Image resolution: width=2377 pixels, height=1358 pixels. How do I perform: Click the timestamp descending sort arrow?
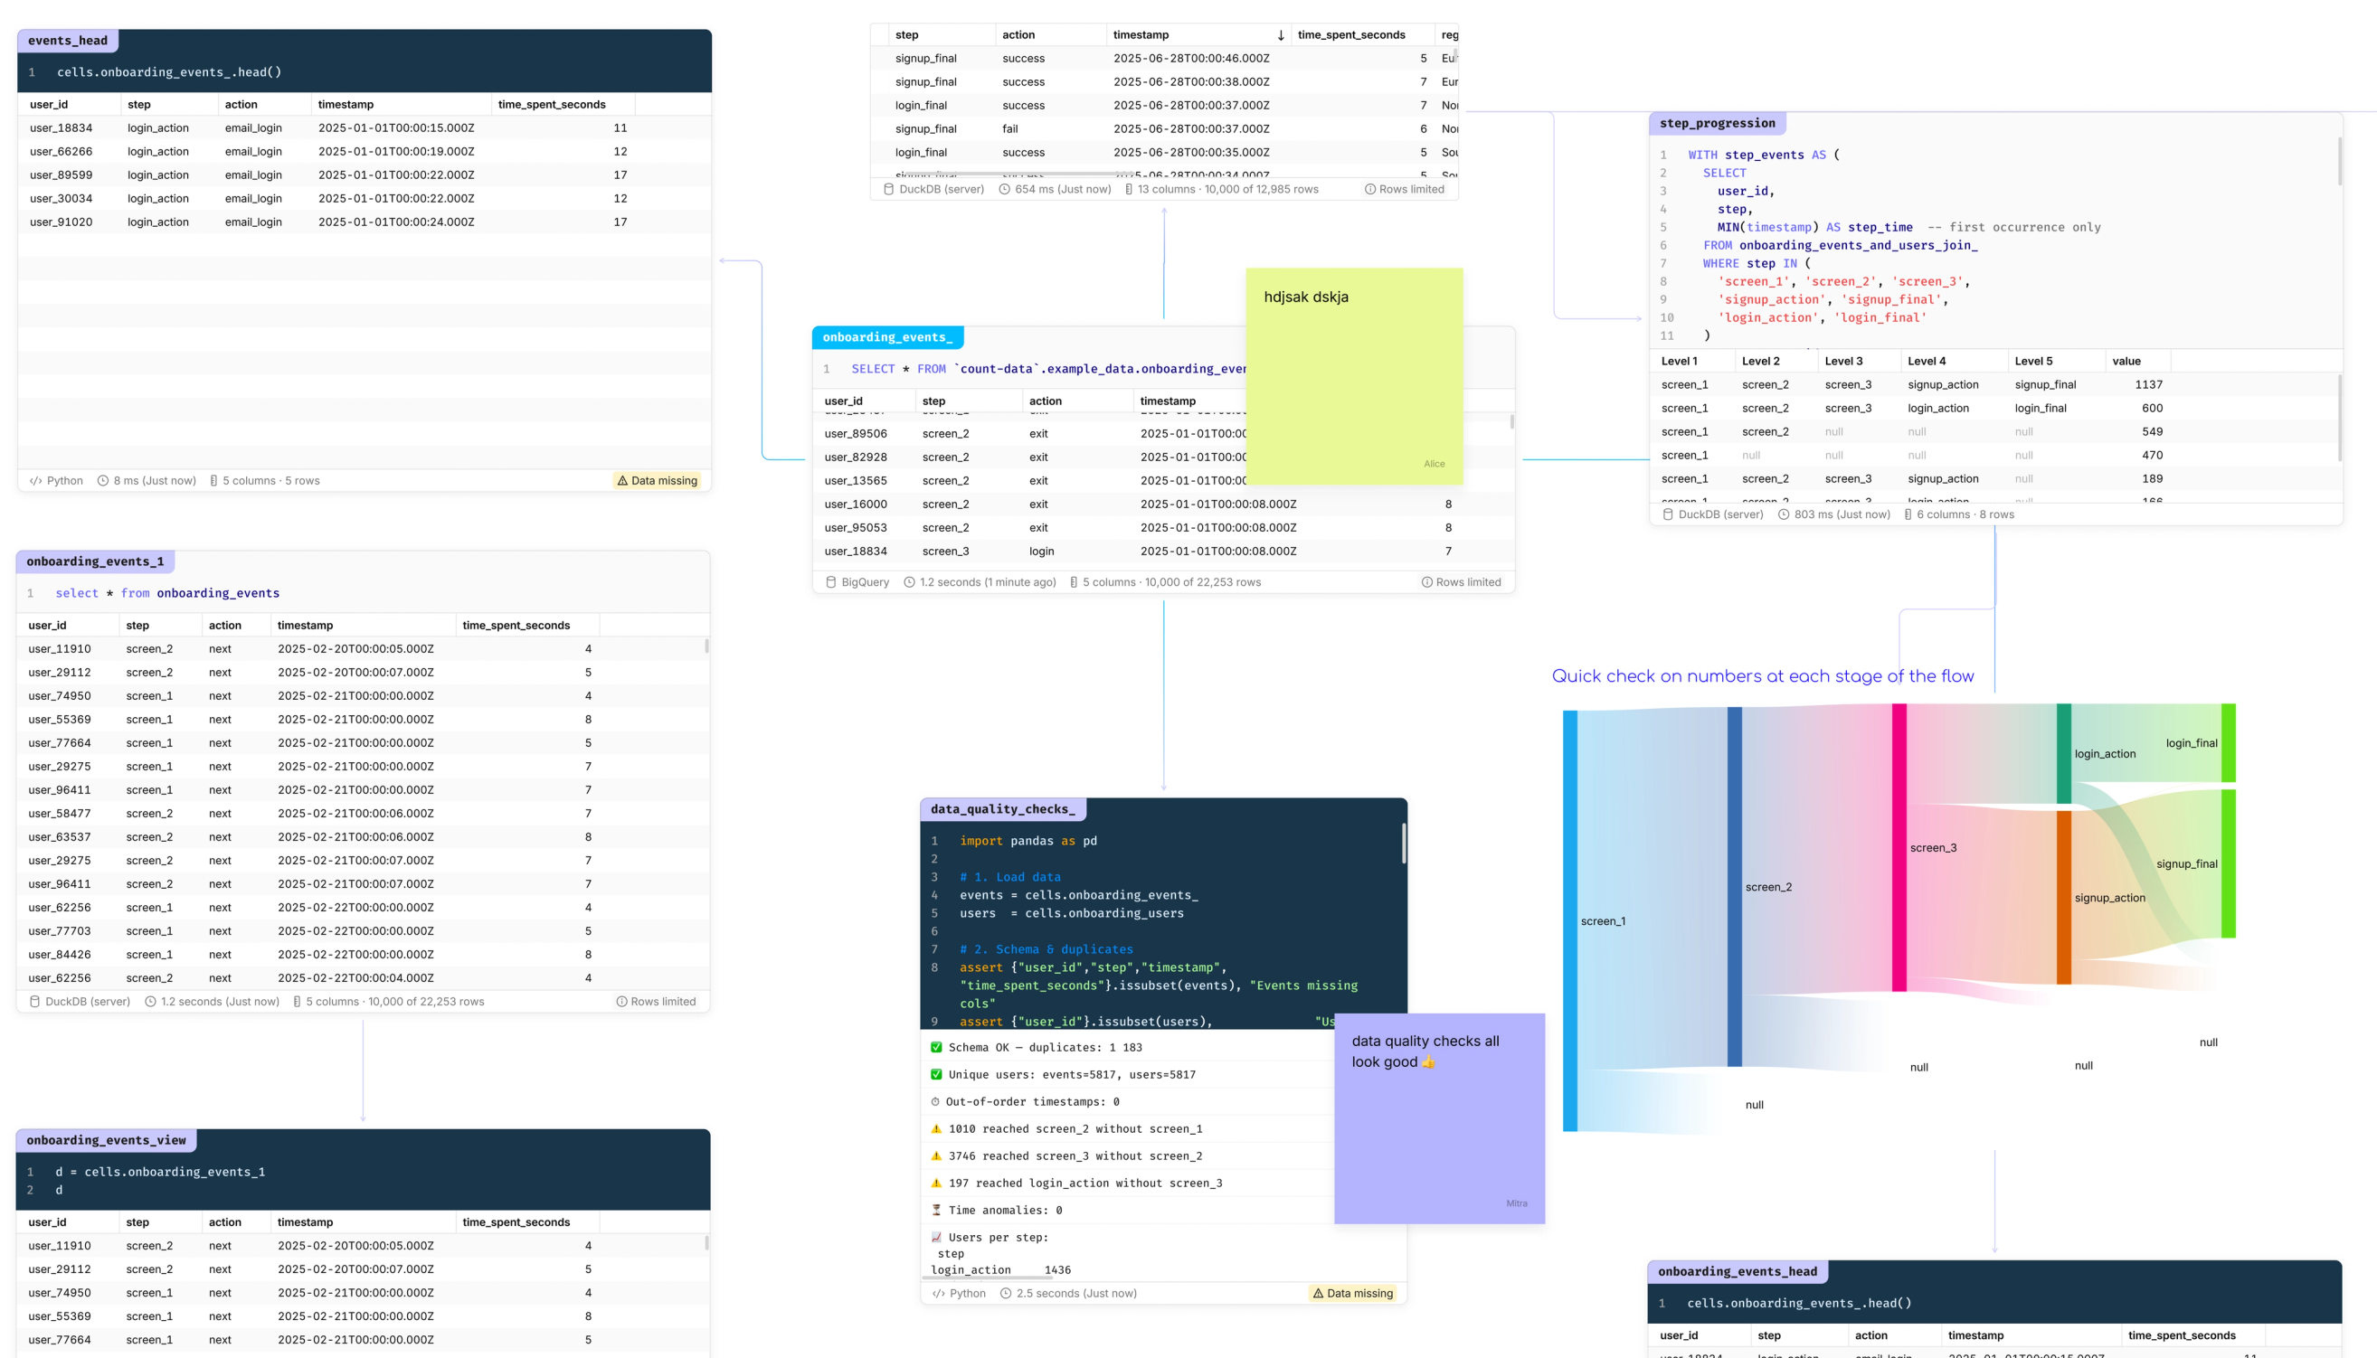1281,35
